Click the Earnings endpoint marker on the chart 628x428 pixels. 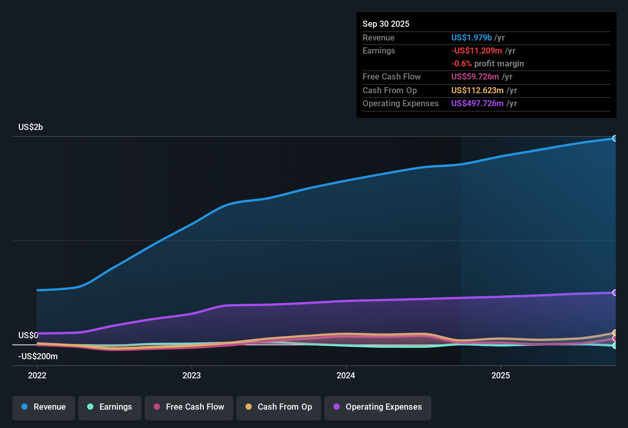(615, 346)
